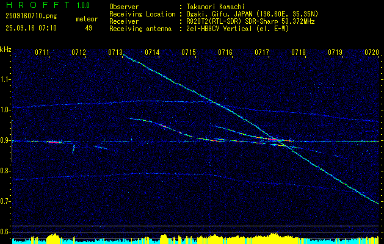Click time marker 0711
Image resolution: width=384 pixels, height=244 pixels.
[42, 52]
